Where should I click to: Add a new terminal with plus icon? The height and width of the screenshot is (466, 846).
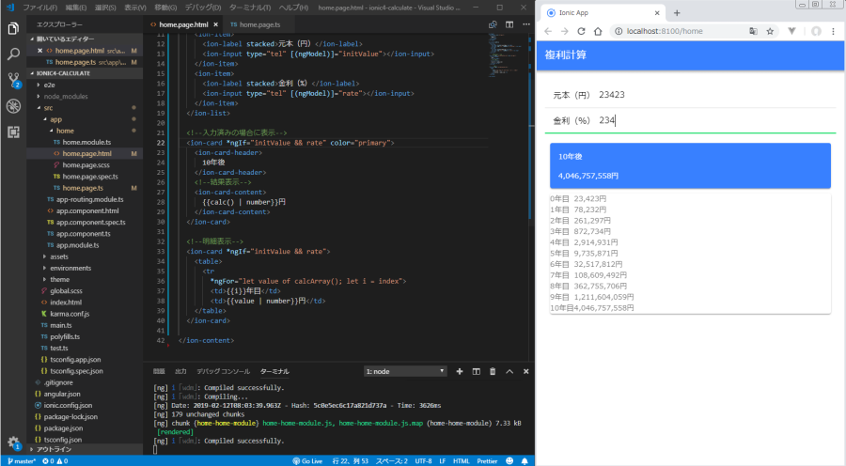[x=460, y=371]
